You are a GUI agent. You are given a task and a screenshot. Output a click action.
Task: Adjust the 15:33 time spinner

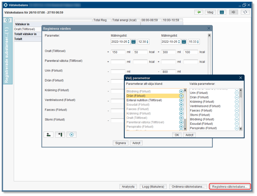click(x=198, y=42)
